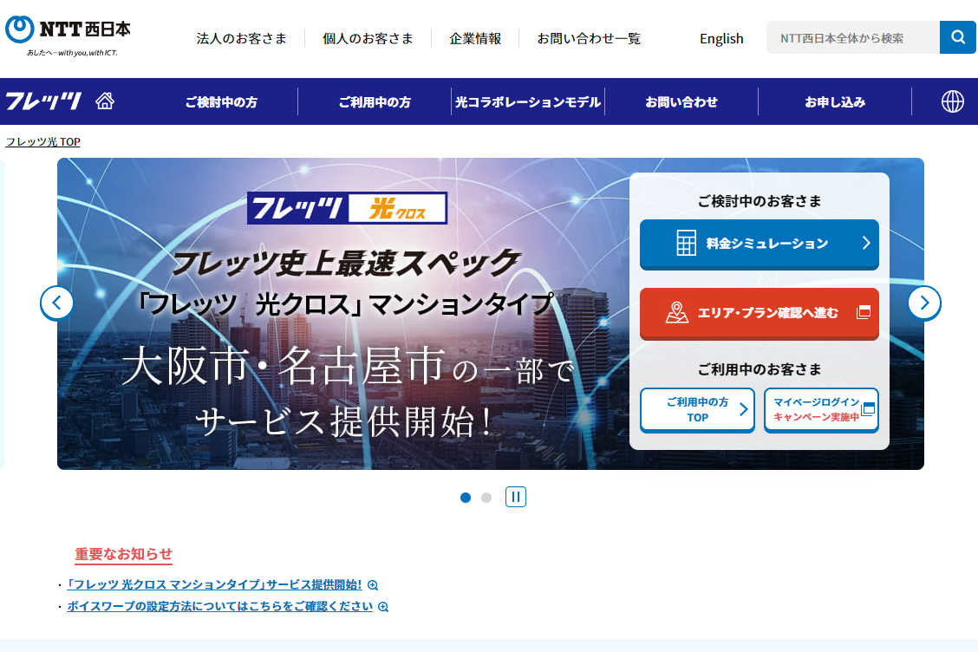Click the magnifier icon next to ボイスワープ notice
This screenshot has width=978, height=652.
381,606
